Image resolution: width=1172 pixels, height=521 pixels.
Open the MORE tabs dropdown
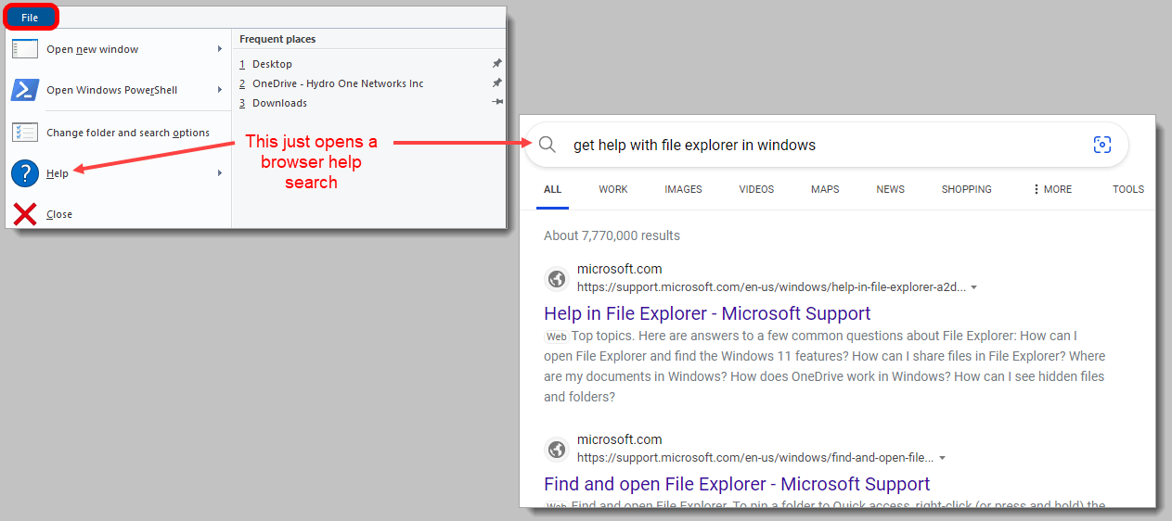pyautogui.click(x=1052, y=189)
